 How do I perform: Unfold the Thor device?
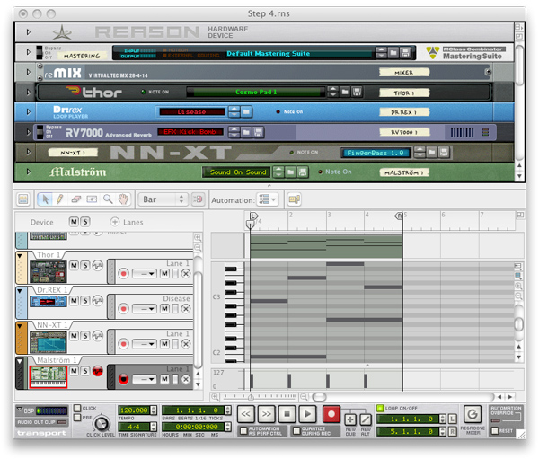[x=29, y=93]
